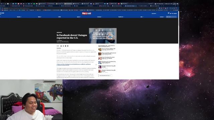Image resolution: width=214 pixels, height=120 pixels.
Task: Open the Traffic nav item
Action: click(60, 17)
